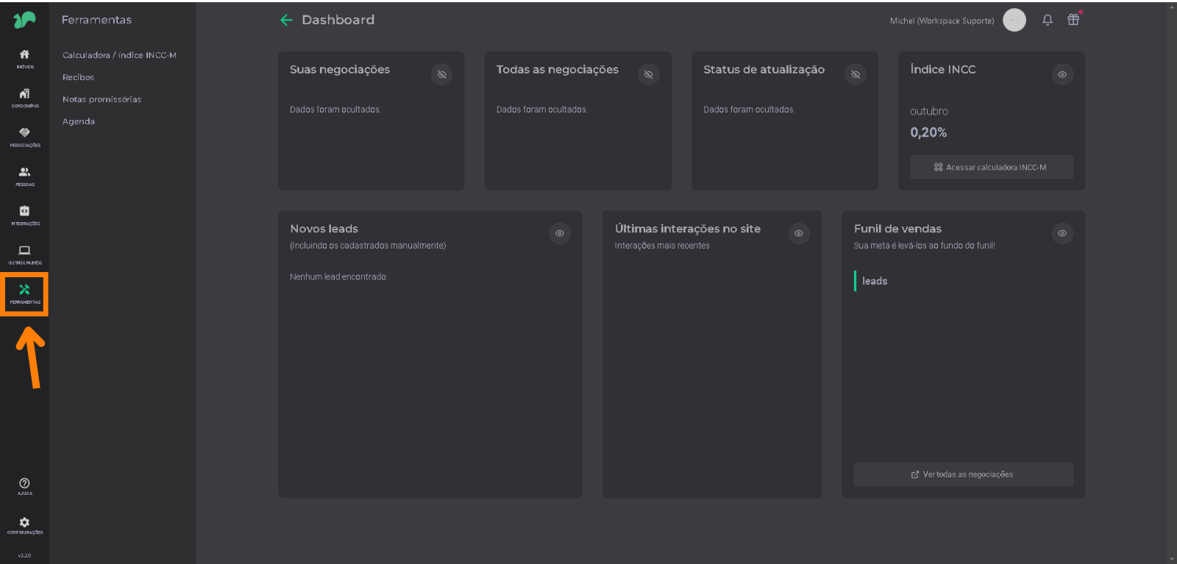Click the page scrollbar down arrow
This screenshot has width=1177, height=564.
click(x=1172, y=559)
